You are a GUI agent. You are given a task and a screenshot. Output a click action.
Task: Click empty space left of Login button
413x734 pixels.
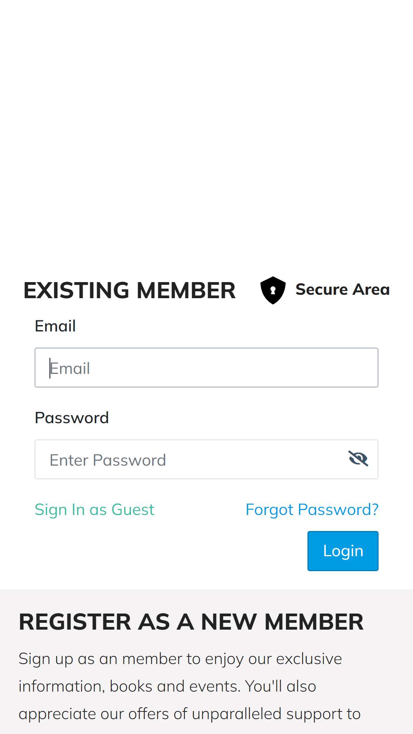tap(168, 551)
